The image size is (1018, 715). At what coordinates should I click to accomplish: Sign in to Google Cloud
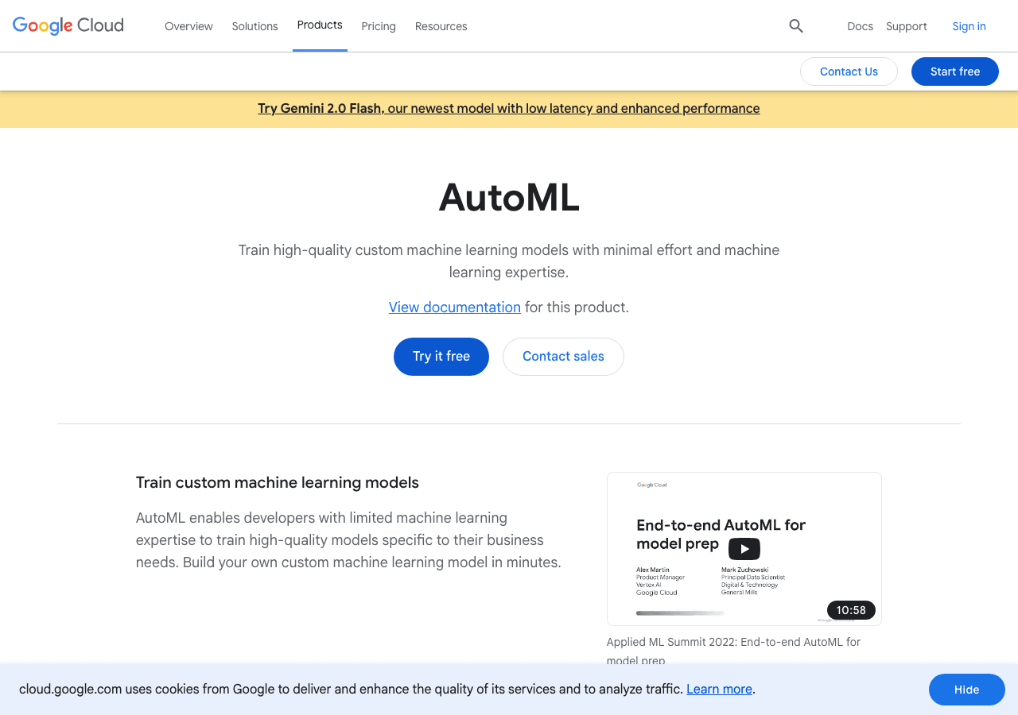[969, 26]
